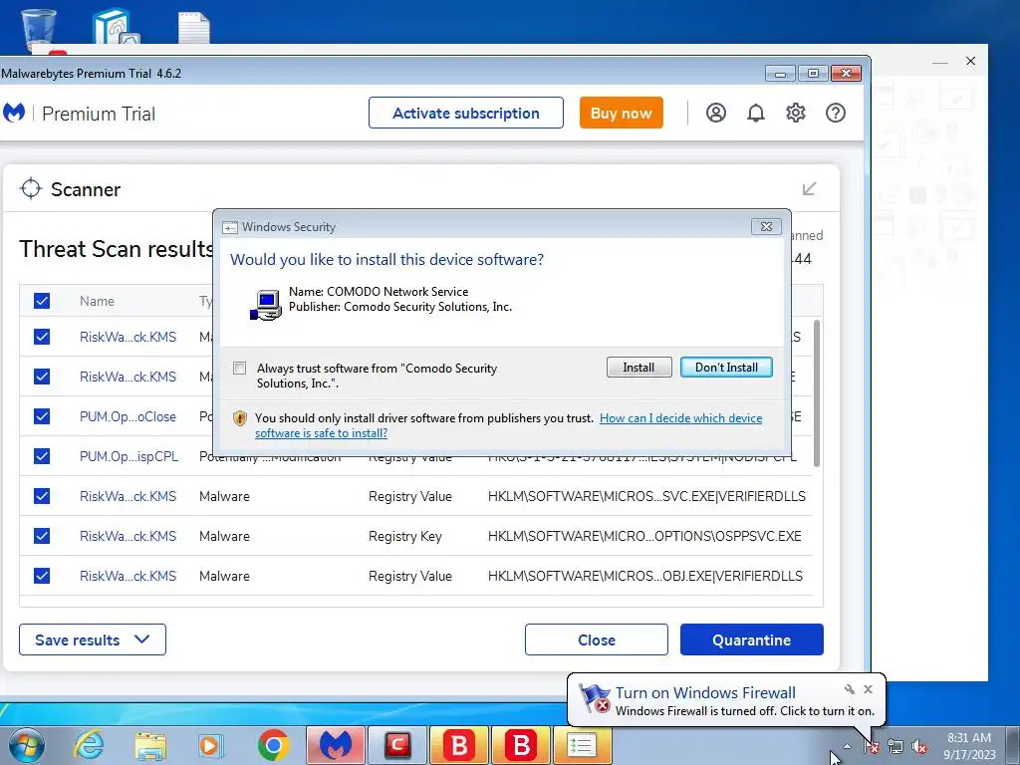Open firewall notification options wrench icon
1020x765 pixels.
point(850,689)
